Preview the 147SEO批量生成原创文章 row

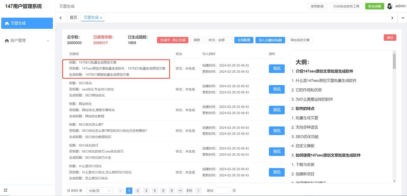coord(277,69)
